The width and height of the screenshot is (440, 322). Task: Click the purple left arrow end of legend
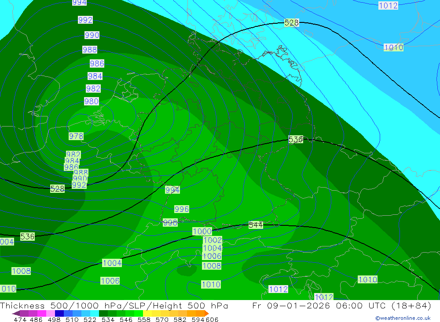(x=16, y=313)
